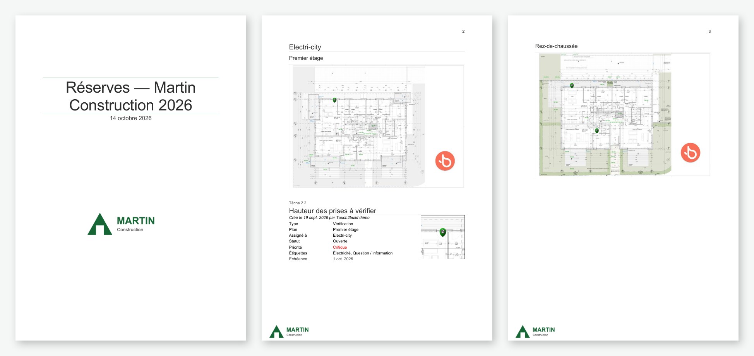Image resolution: width=754 pixels, height=356 pixels.
Task: Click the 'Assigné à' value 'Electri-city'
Action: tap(342, 235)
